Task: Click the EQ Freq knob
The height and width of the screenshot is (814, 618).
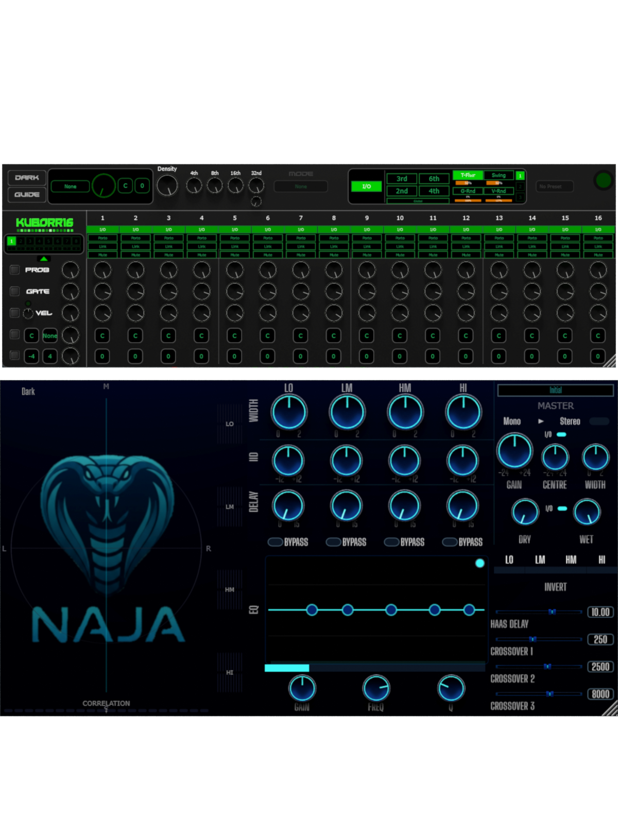Action: 376,688
